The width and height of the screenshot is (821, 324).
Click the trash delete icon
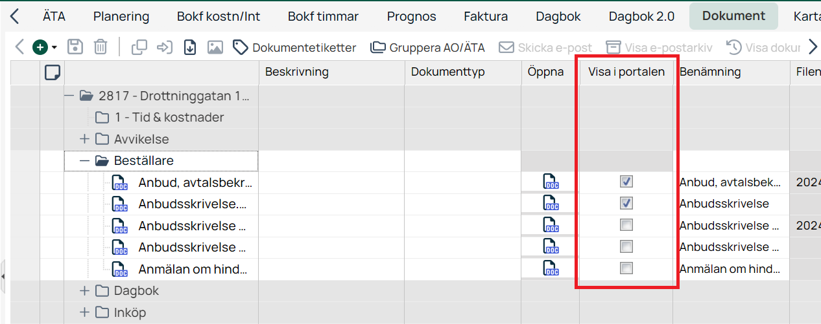100,47
